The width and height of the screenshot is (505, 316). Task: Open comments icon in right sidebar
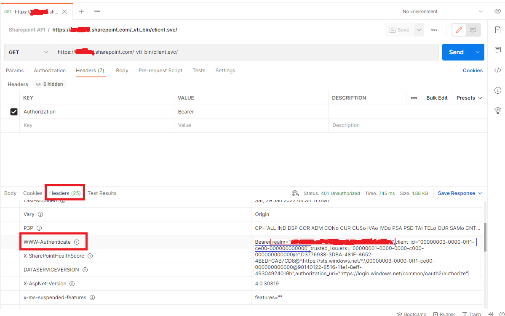pos(497,50)
